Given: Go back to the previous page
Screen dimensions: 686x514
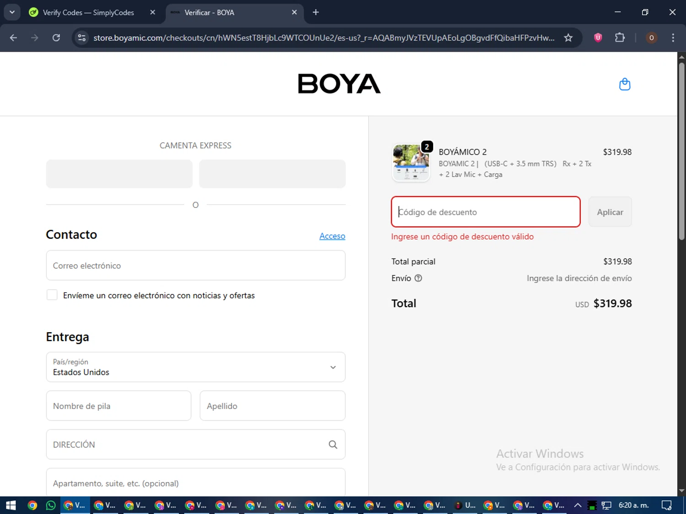Looking at the screenshot, I should pos(13,37).
